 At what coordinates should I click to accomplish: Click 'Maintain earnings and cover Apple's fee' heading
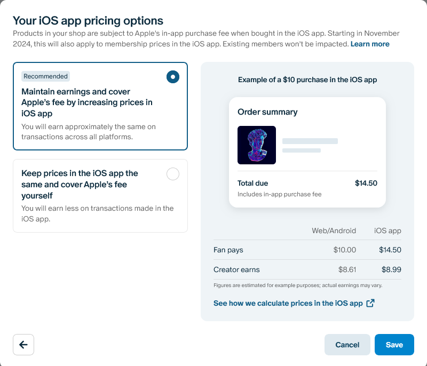click(x=87, y=102)
